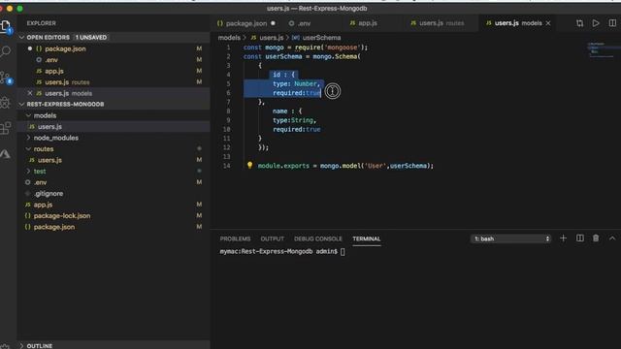Click the macOS green zoom window button

[x=19, y=9]
